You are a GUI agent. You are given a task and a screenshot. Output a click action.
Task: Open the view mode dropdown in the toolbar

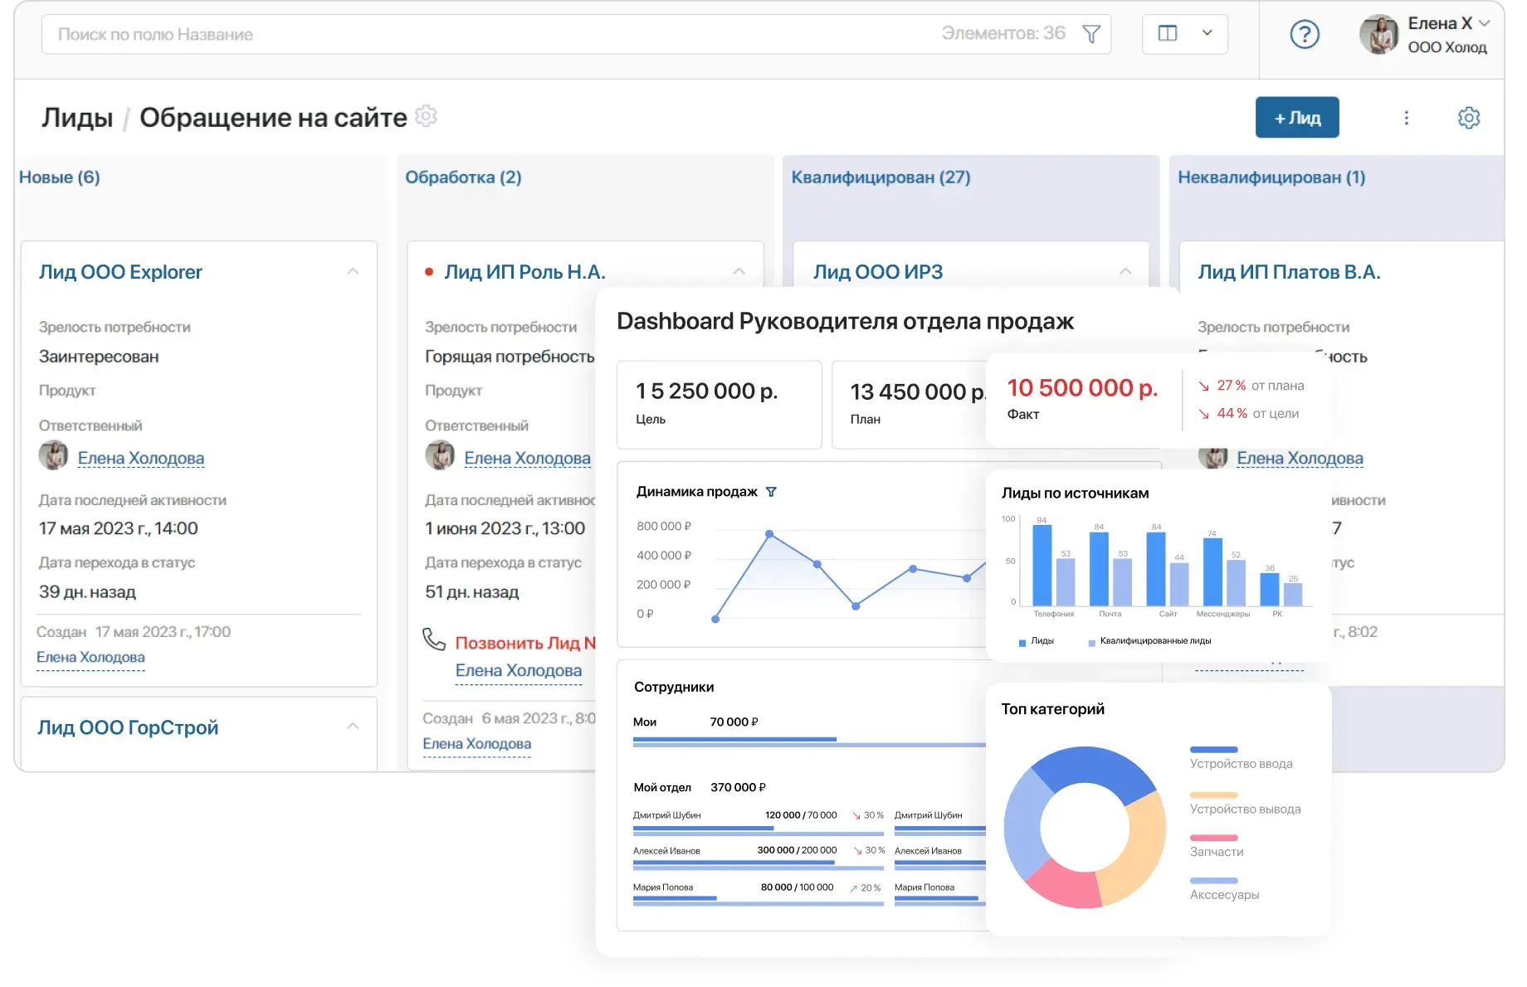(x=1205, y=34)
